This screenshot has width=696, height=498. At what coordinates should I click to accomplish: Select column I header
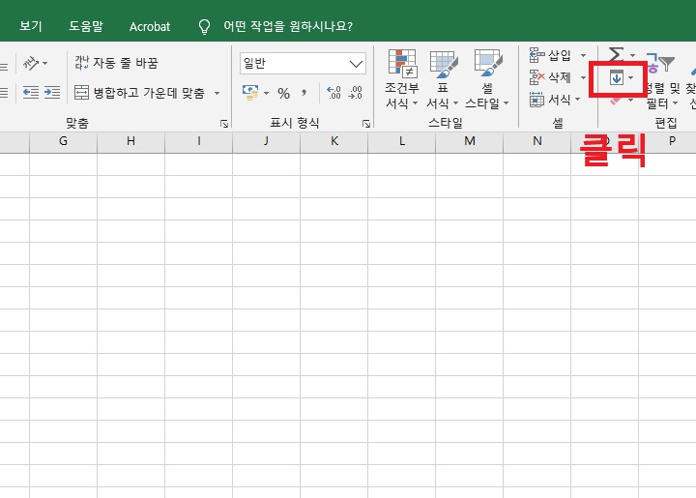point(198,141)
